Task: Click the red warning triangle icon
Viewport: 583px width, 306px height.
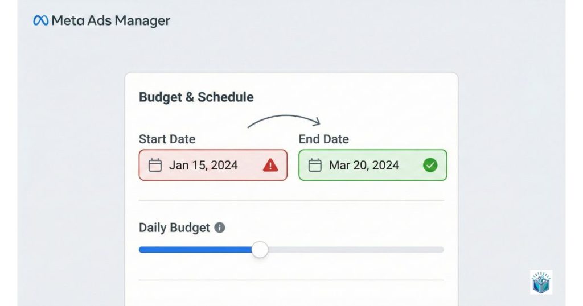Action: (270, 166)
